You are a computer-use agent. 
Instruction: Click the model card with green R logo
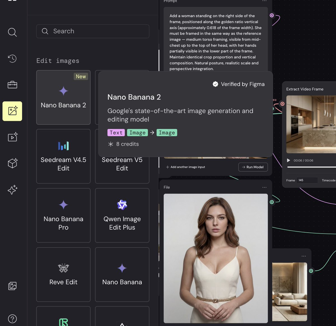[x=63, y=316]
